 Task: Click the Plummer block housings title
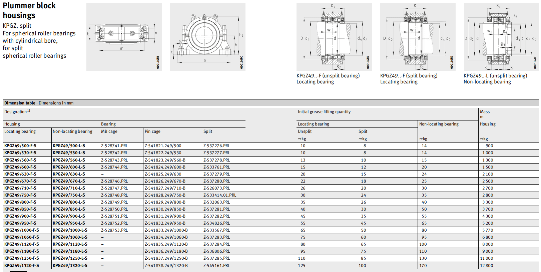[29, 11]
